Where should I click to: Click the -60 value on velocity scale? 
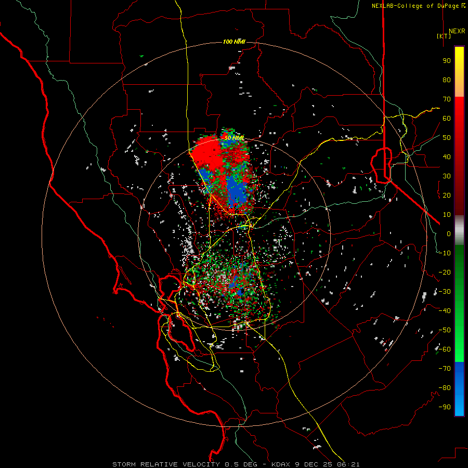[445, 349]
